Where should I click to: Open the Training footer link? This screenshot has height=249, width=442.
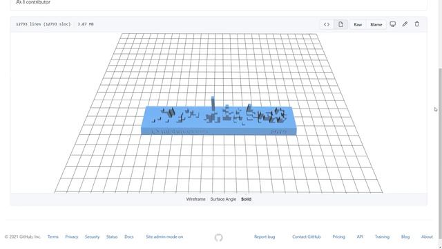coord(382,237)
